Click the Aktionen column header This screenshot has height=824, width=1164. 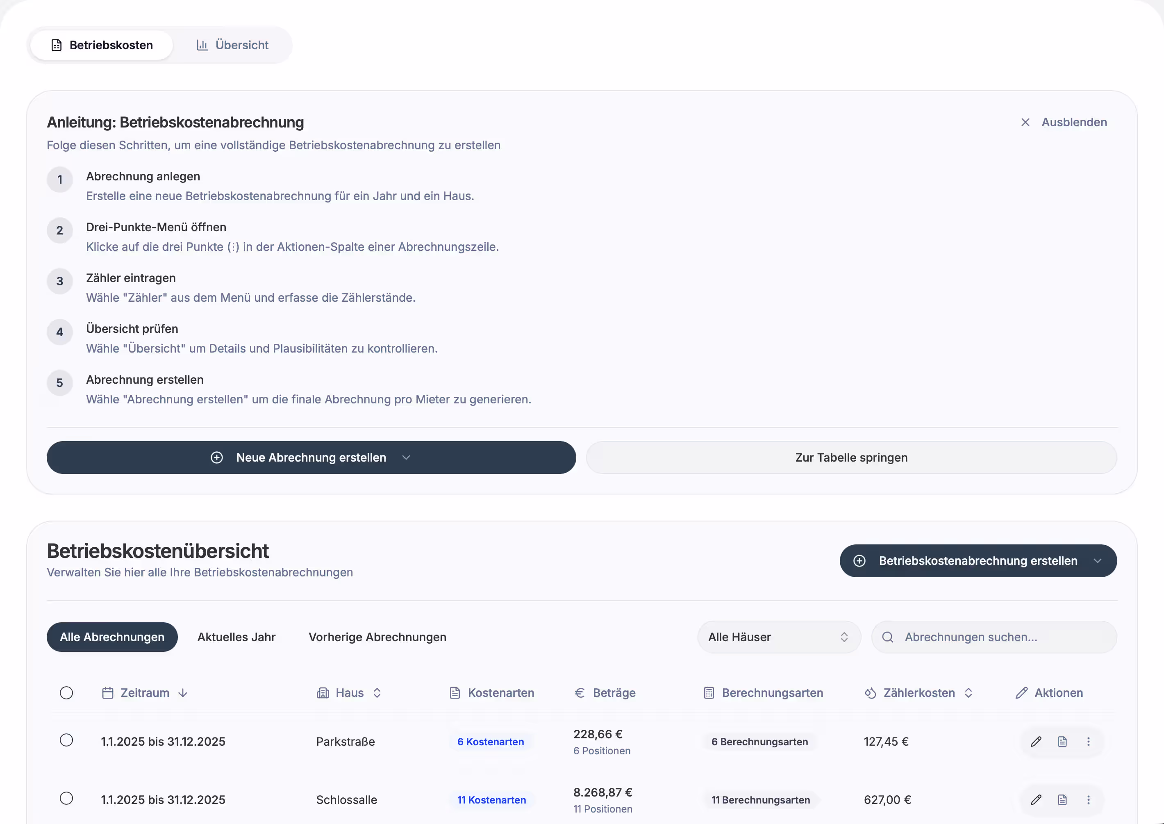click(1049, 692)
